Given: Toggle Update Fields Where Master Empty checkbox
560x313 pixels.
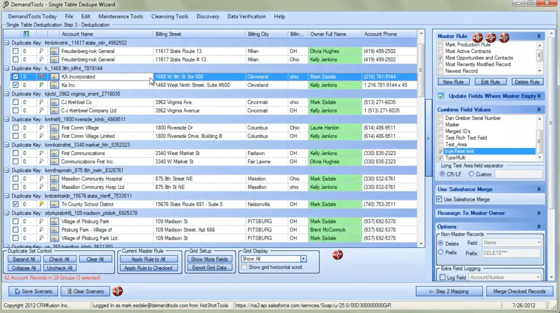Looking at the screenshot, I should pyautogui.click(x=441, y=96).
